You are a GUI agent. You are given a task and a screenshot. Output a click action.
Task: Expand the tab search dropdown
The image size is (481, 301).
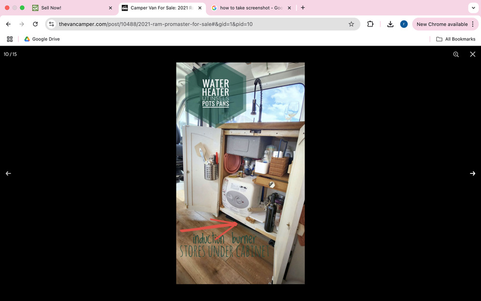pyautogui.click(x=473, y=8)
